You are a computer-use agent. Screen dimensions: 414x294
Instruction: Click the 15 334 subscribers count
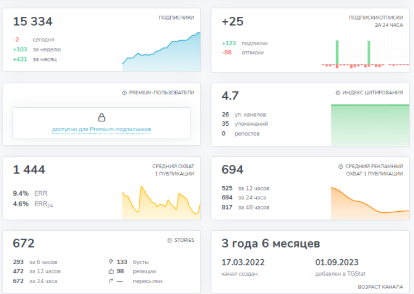(x=33, y=22)
